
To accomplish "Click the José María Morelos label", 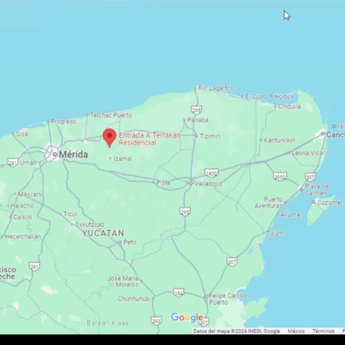I will coord(124,281).
